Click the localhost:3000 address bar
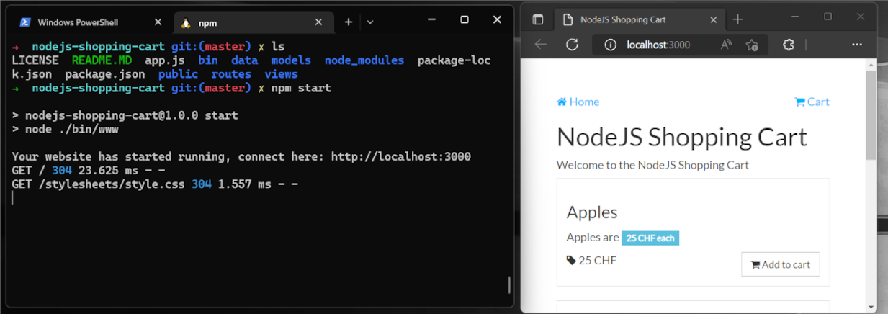Image resolution: width=888 pixels, height=314 pixels. point(658,45)
